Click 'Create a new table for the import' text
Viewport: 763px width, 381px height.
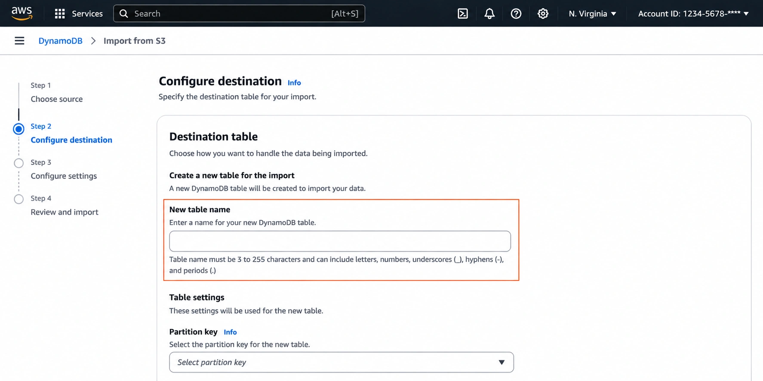coord(232,175)
